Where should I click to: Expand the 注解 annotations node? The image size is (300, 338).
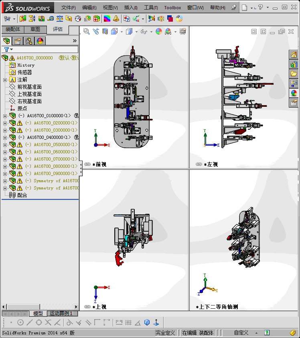click(5, 80)
